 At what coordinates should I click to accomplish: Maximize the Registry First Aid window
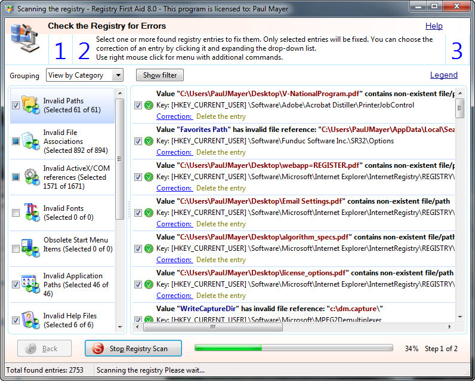434,6
